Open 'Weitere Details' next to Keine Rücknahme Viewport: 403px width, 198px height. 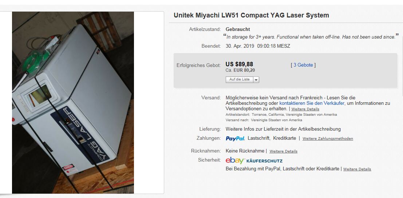tap(284, 151)
